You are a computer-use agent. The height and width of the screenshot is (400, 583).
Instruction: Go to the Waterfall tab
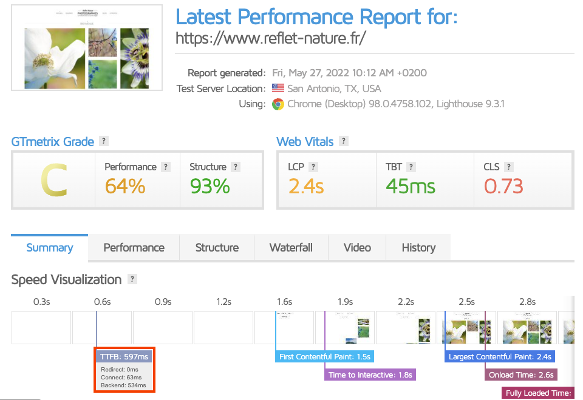click(291, 247)
